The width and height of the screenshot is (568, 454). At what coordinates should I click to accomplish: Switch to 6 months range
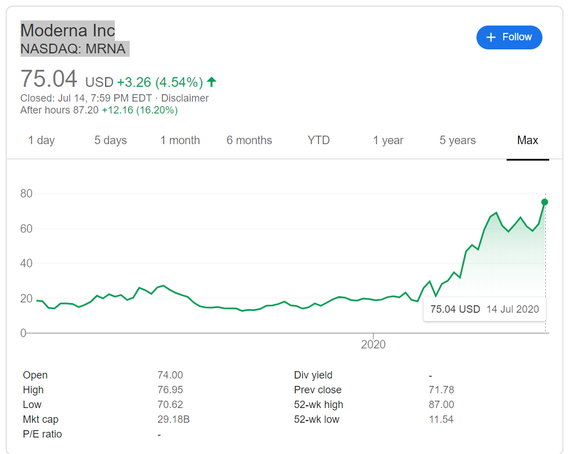point(249,140)
